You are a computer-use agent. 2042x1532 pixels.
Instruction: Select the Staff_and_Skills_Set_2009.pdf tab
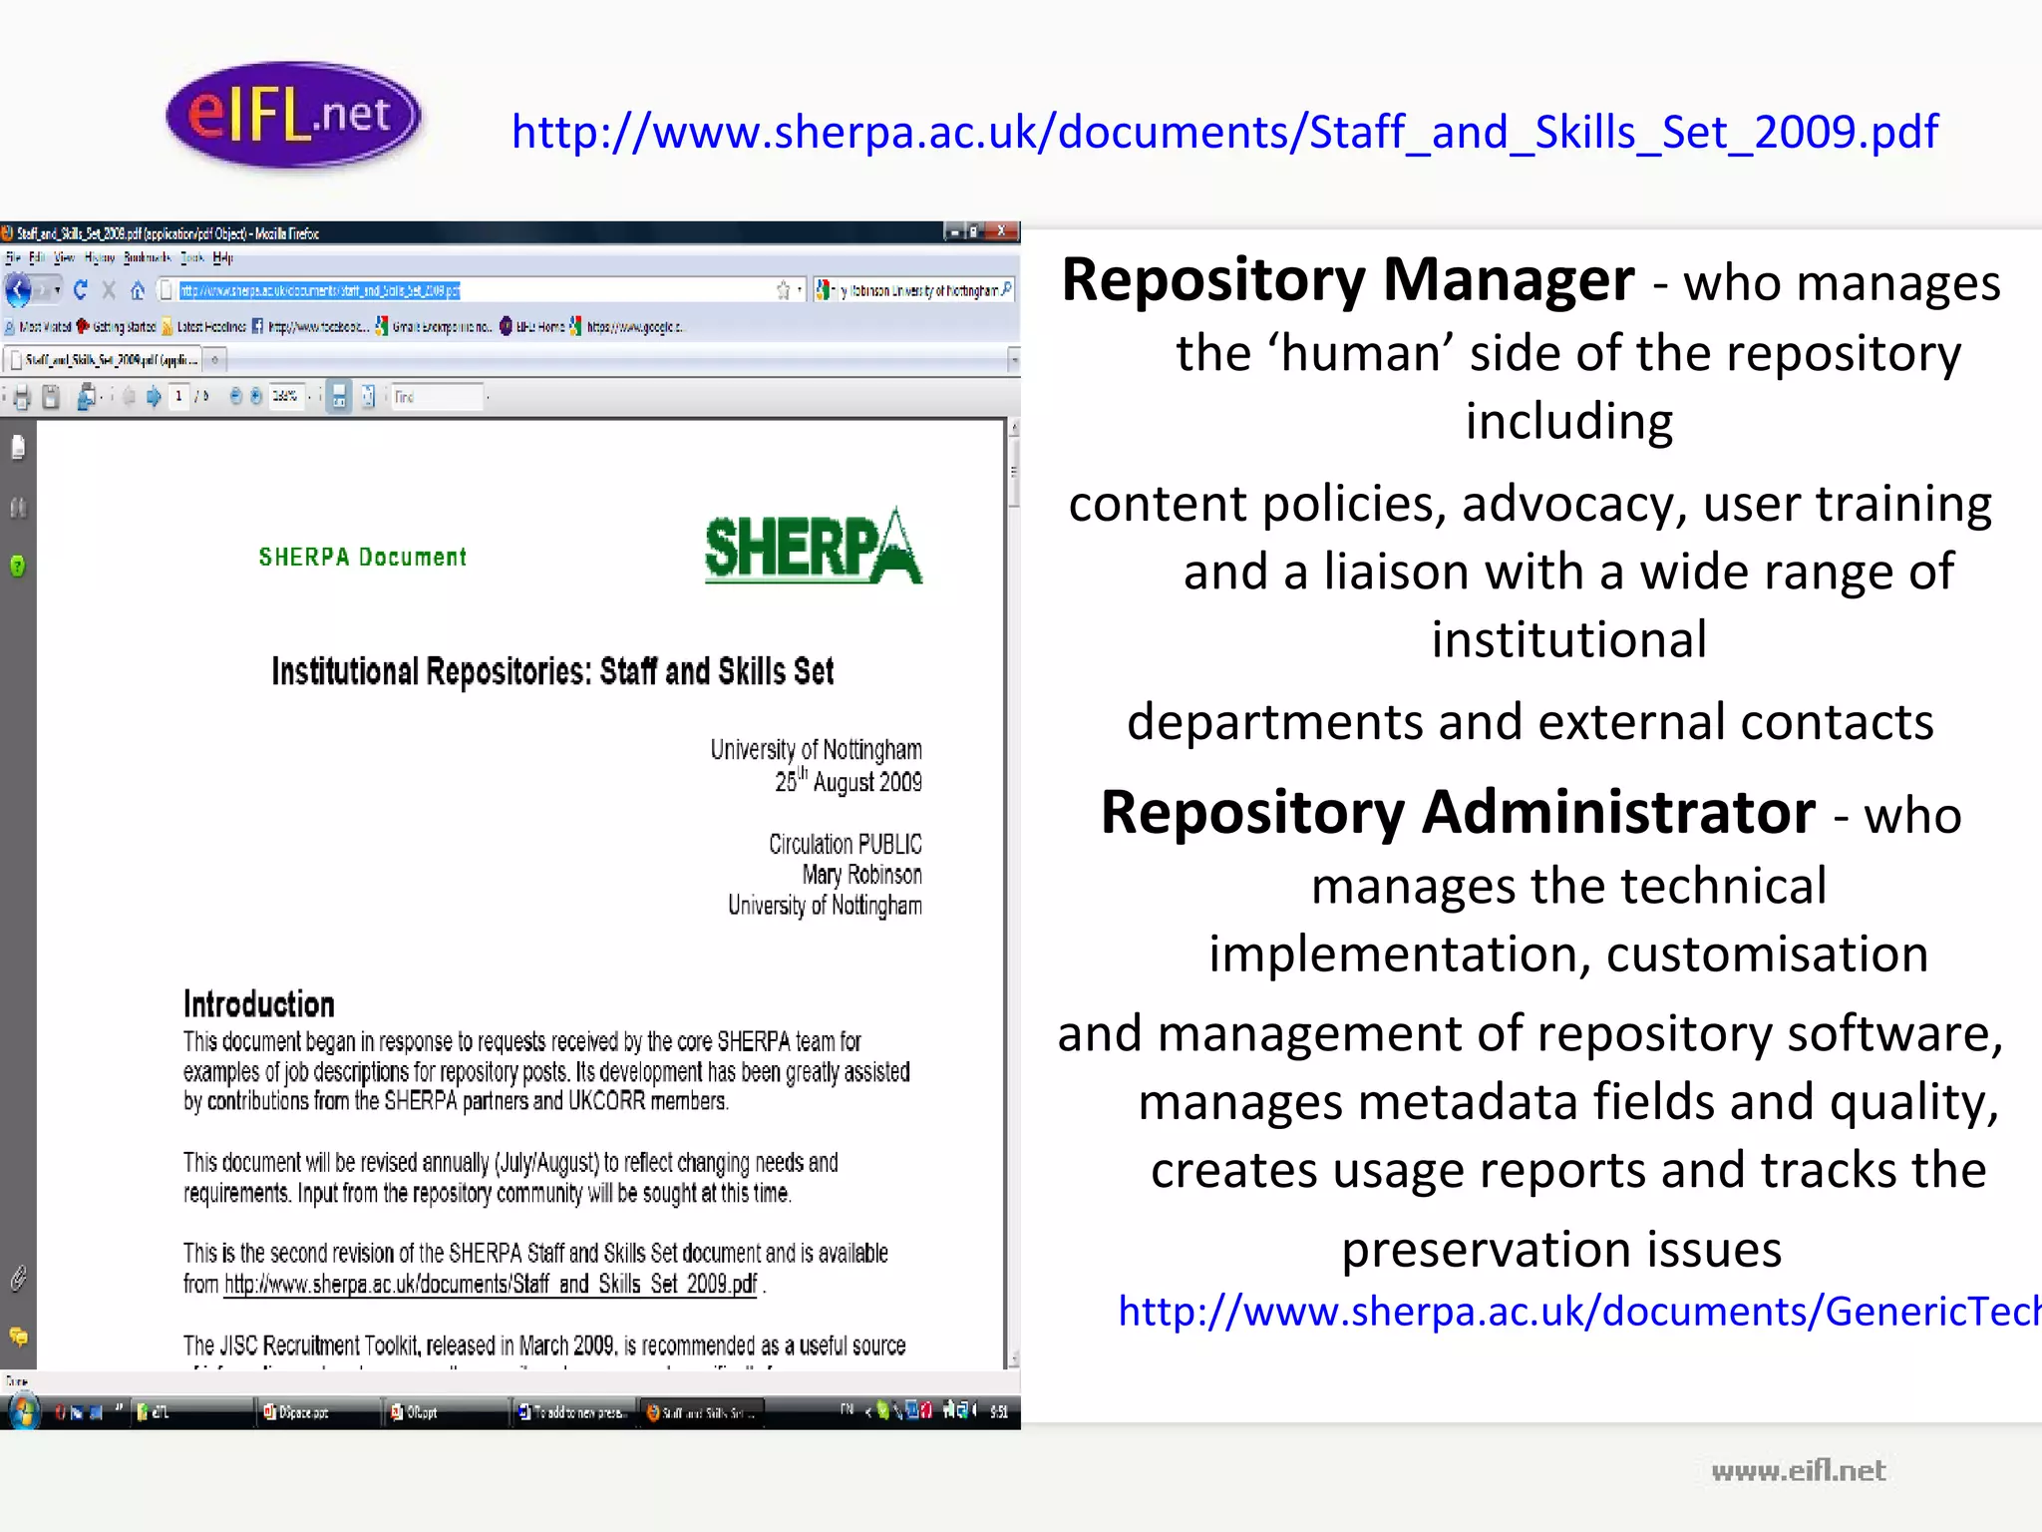[x=104, y=359]
